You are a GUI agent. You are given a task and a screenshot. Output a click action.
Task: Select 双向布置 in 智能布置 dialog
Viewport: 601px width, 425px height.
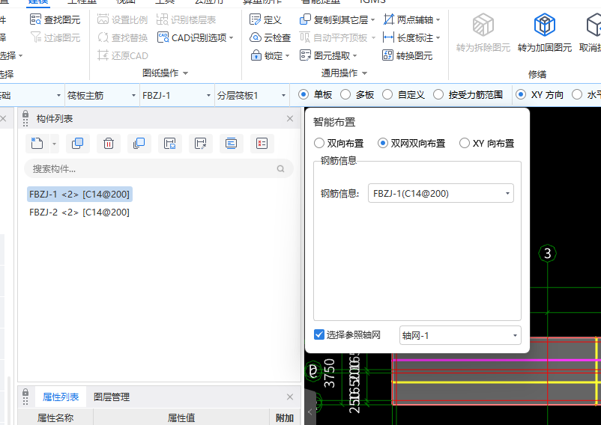pos(319,143)
